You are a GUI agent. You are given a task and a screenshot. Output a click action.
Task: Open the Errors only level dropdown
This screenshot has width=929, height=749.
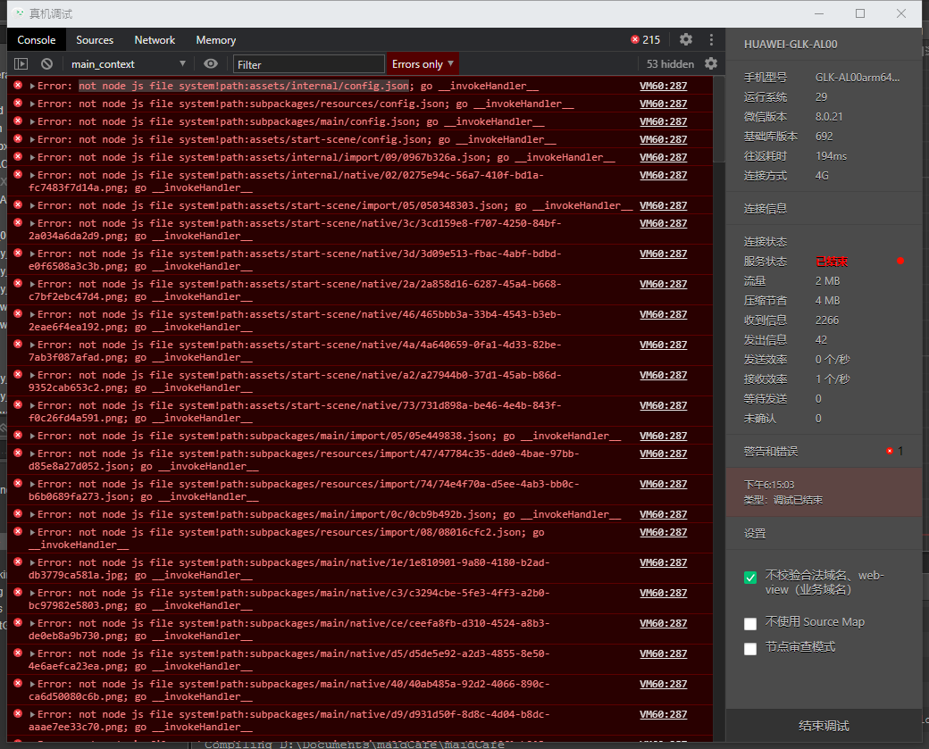(423, 64)
